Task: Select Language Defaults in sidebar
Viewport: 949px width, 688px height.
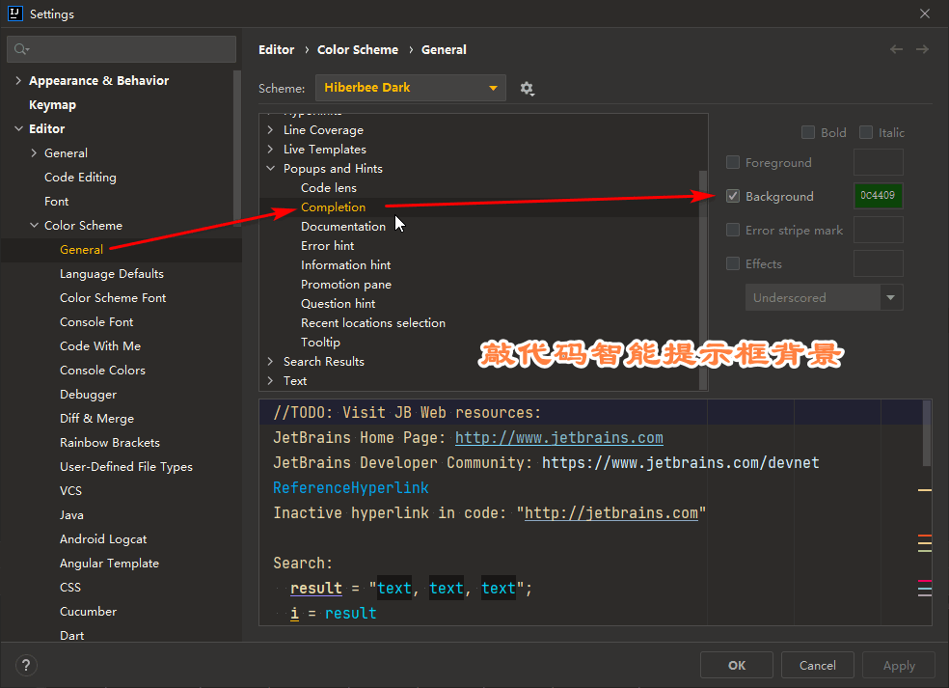Action: coord(112,274)
